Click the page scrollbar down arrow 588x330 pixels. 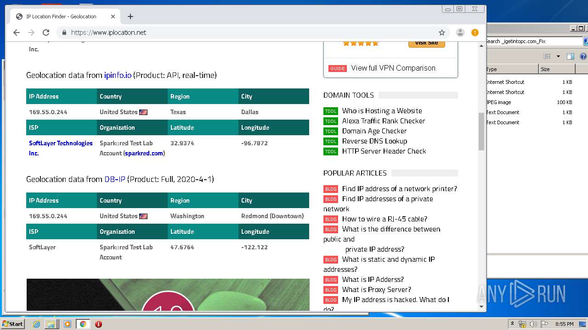[x=481, y=307]
